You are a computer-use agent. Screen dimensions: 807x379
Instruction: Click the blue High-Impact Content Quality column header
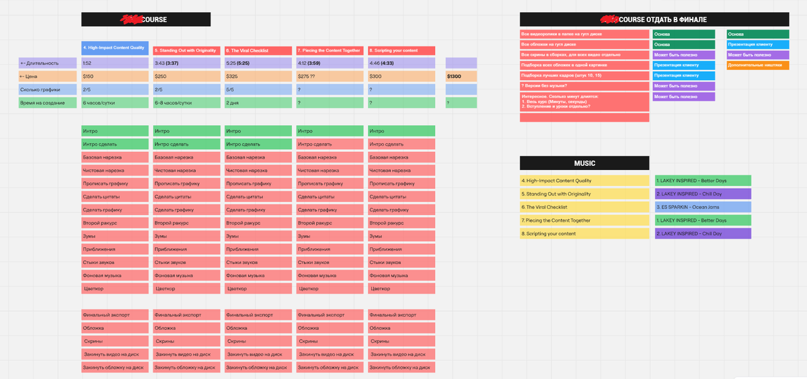point(115,48)
